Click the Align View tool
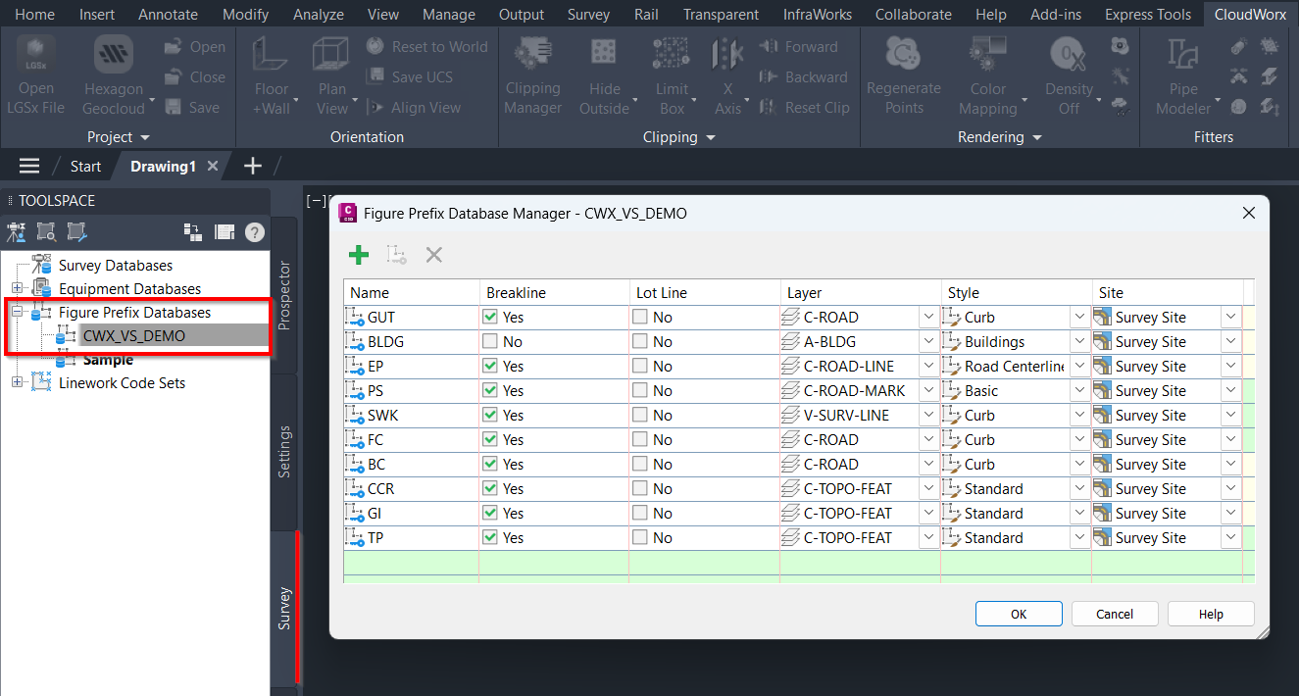1299x696 pixels. [413, 108]
